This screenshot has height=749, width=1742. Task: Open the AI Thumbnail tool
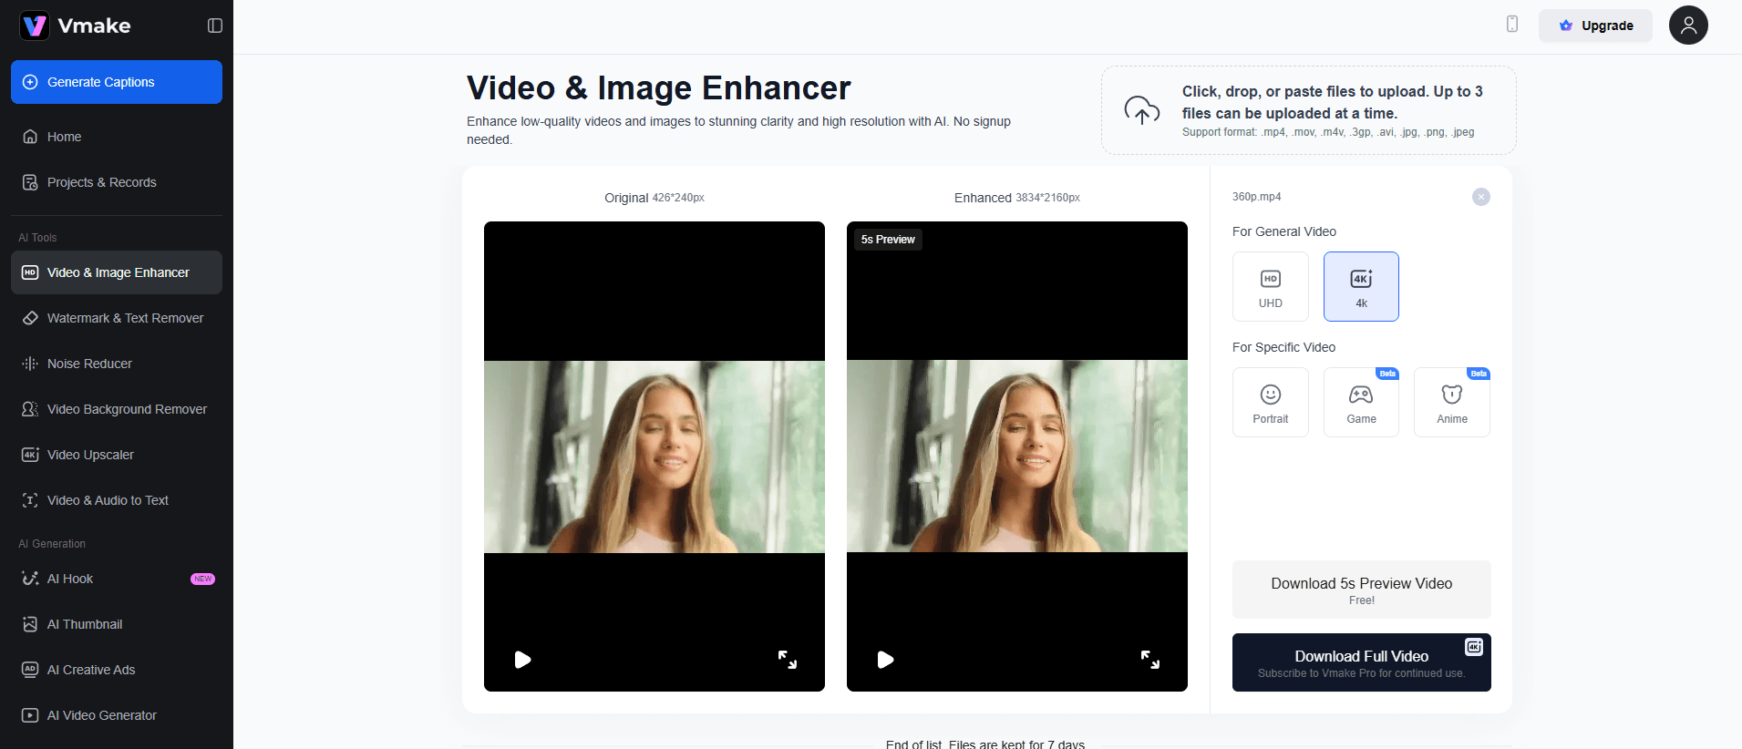tap(117, 624)
